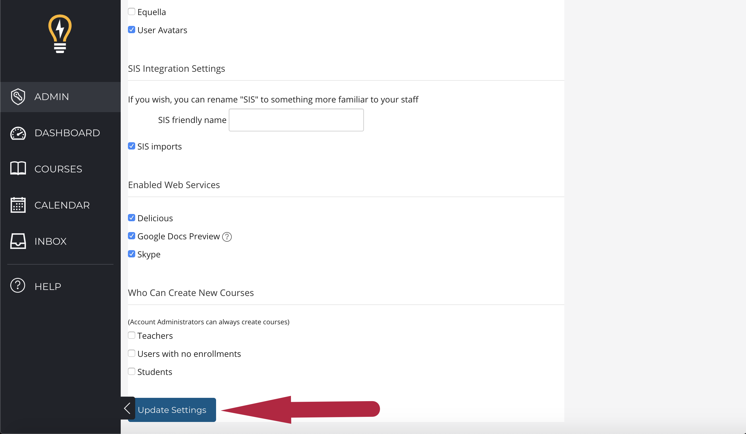
Task: Enable Users with no enrollments checkbox
Action: (x=131, y=354)
